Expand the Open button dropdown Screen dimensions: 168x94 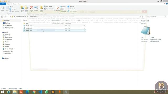click(x=66, y=7)
